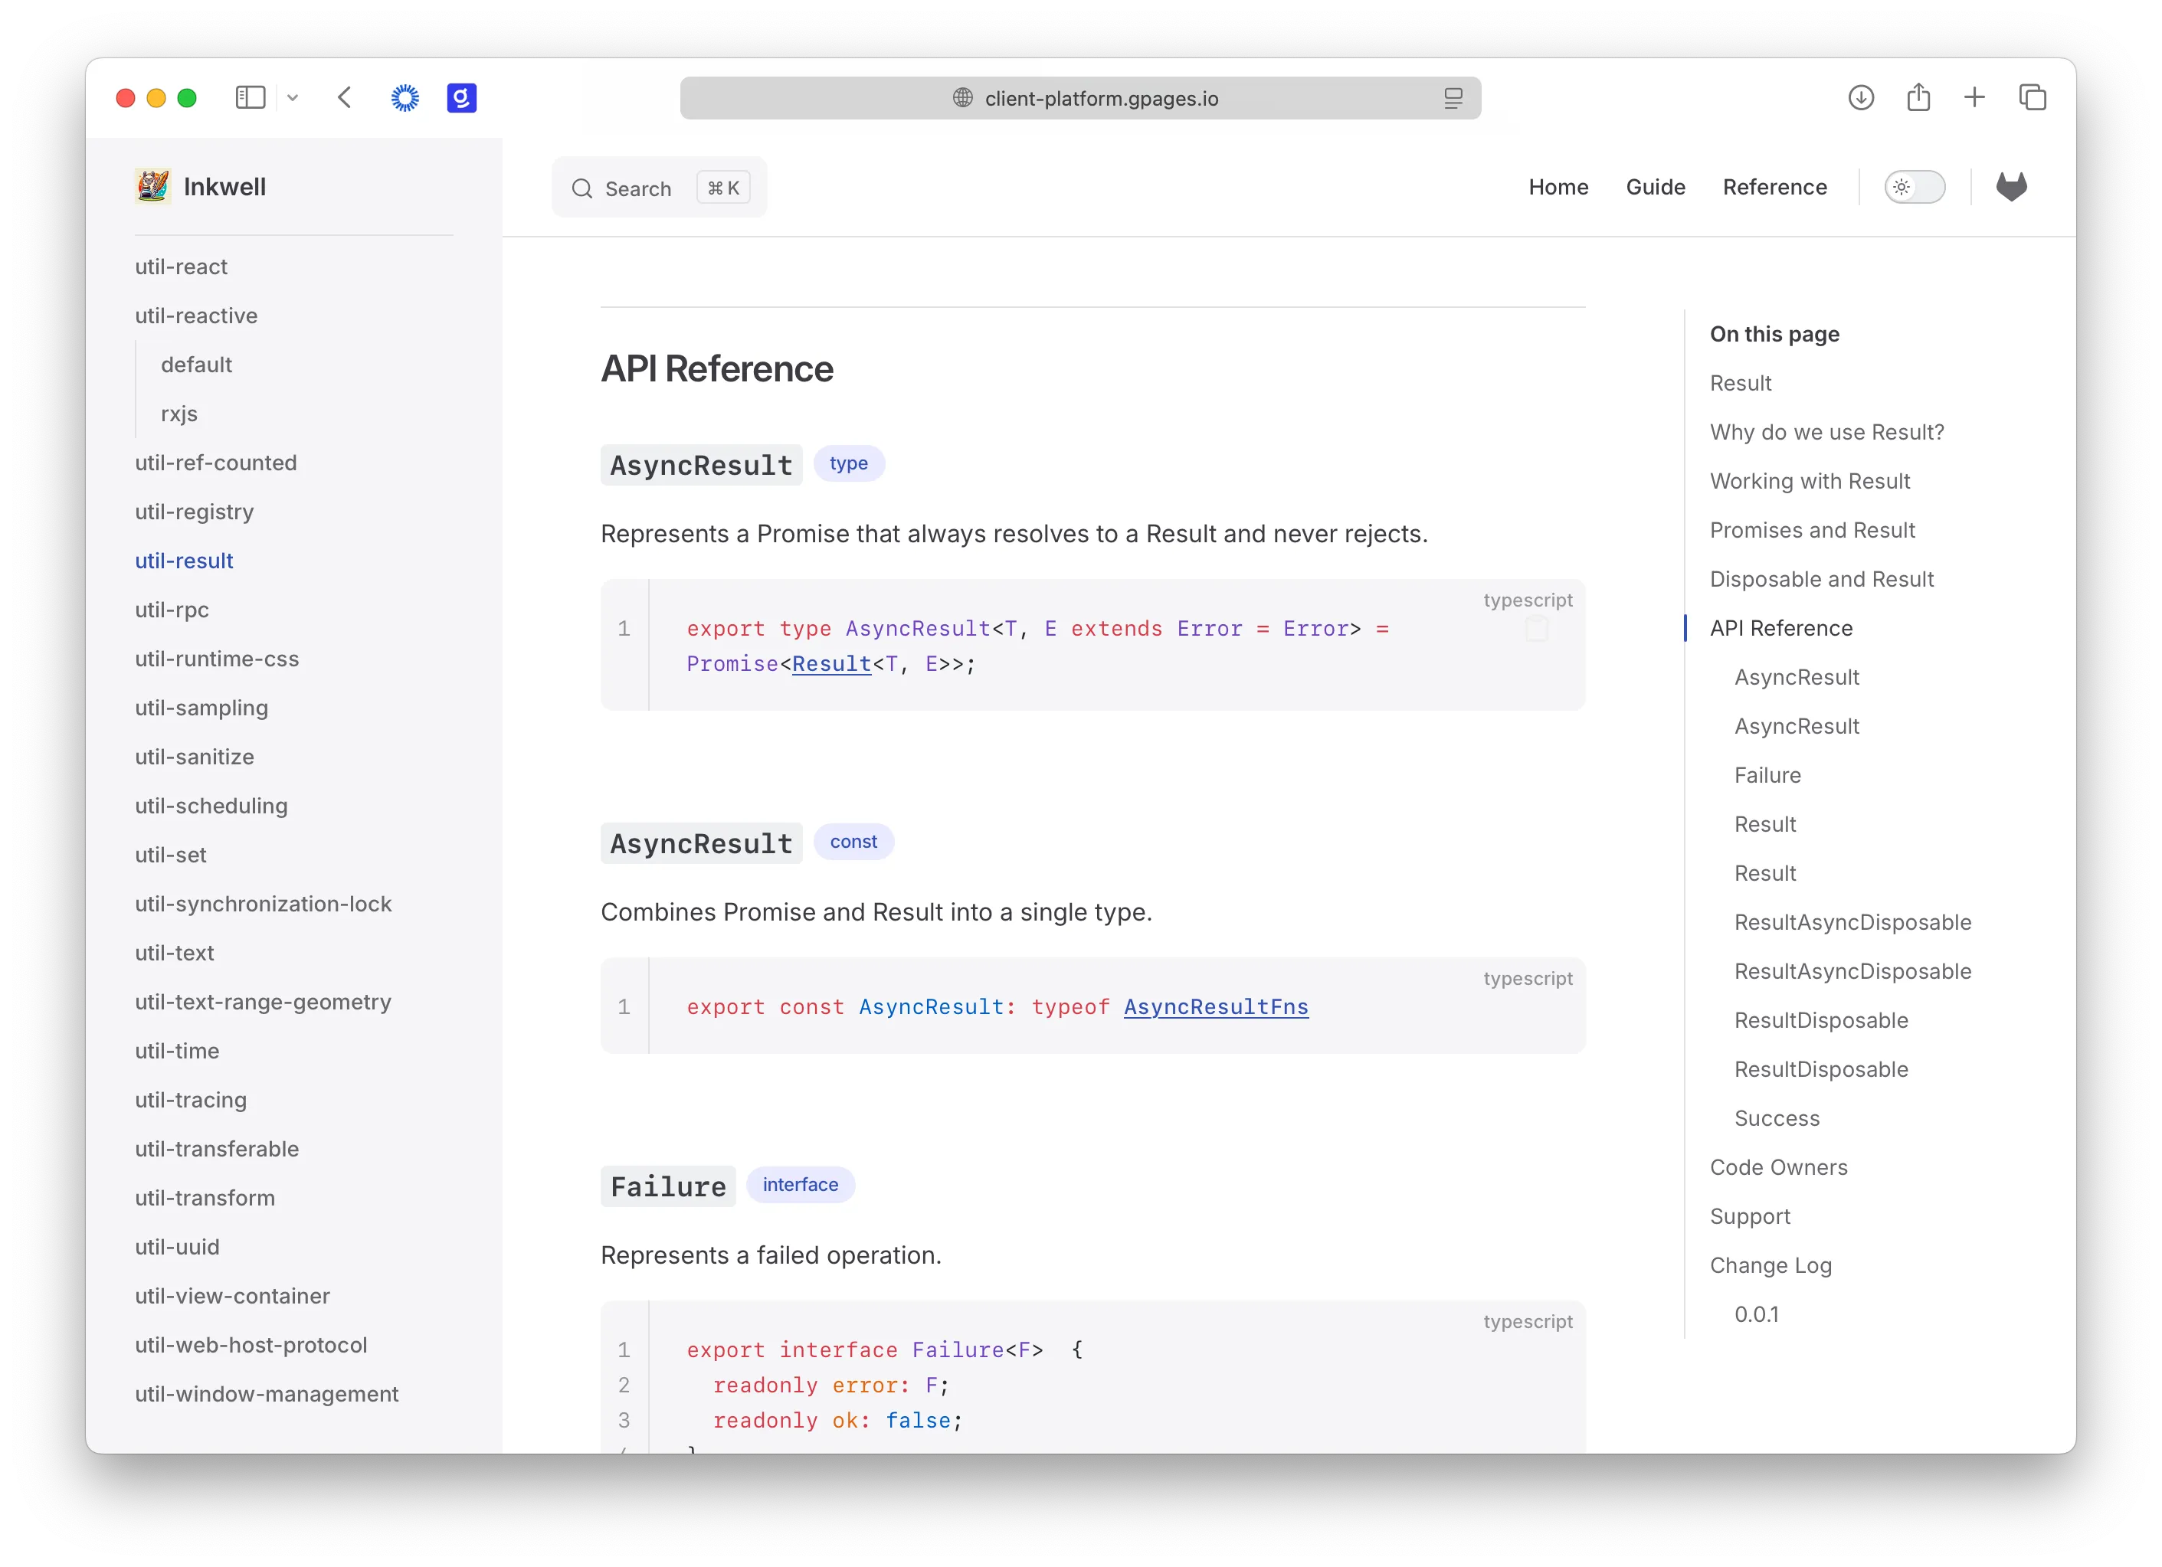This screenshot has width=2162, height=1567.
Task: Click the blue 'g' extension icon
Action: pos(461,97)
